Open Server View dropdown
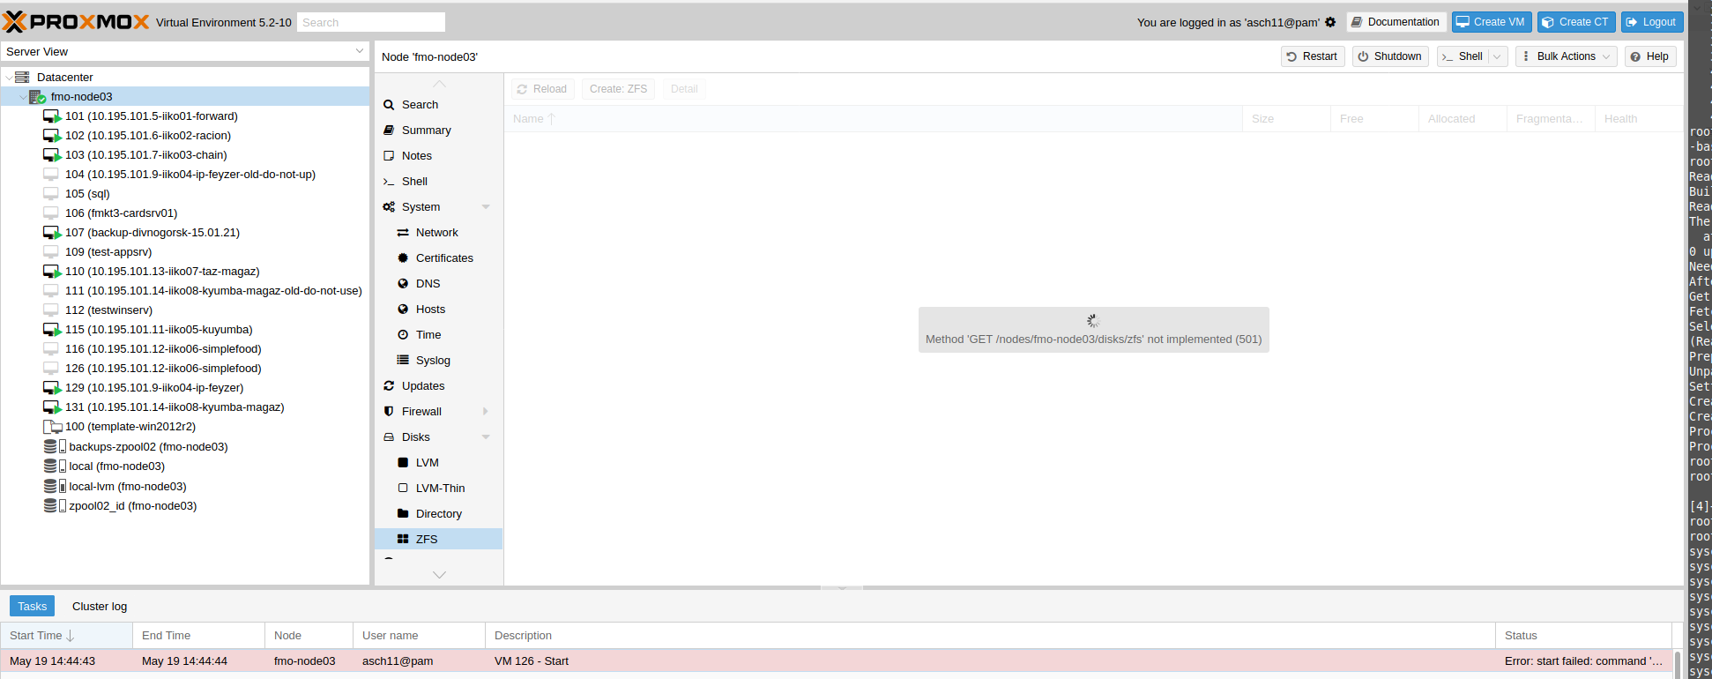The width and height of the screenshot is (1712, 679). 360,51
